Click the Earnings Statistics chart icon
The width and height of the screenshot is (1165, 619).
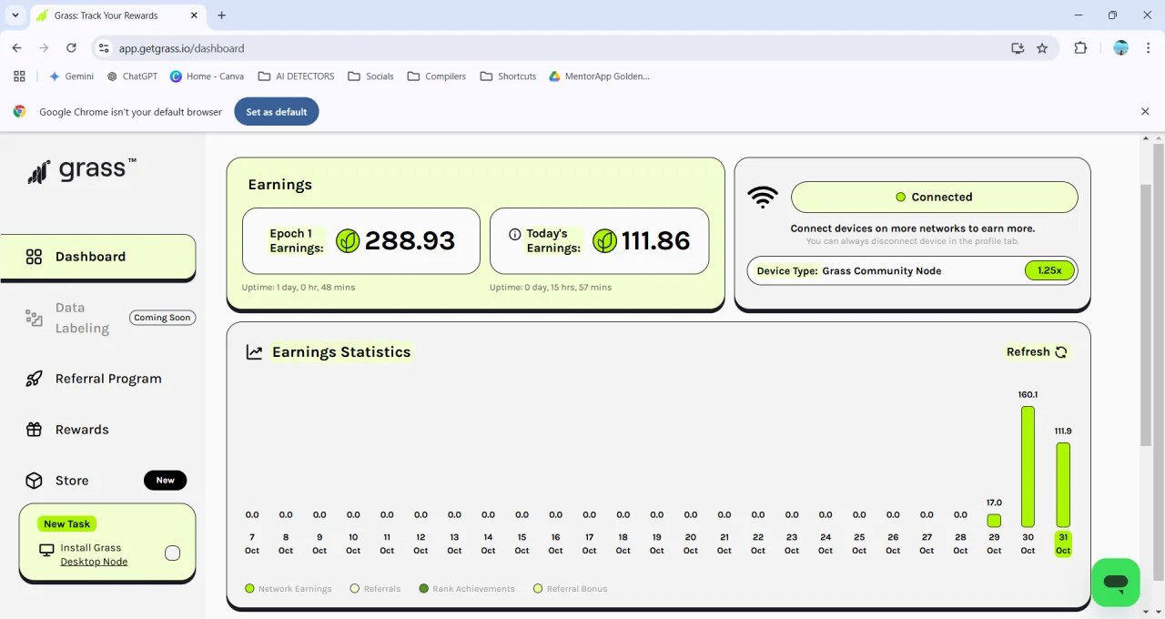[x=255, y=352]
